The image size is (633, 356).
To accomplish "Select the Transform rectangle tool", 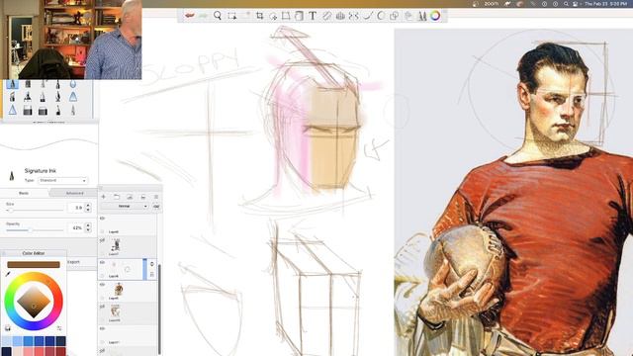I will [286, 16].
